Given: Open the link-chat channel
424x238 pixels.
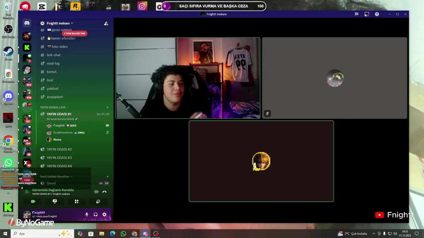Looking at the screenshot, I should point(75,55).
